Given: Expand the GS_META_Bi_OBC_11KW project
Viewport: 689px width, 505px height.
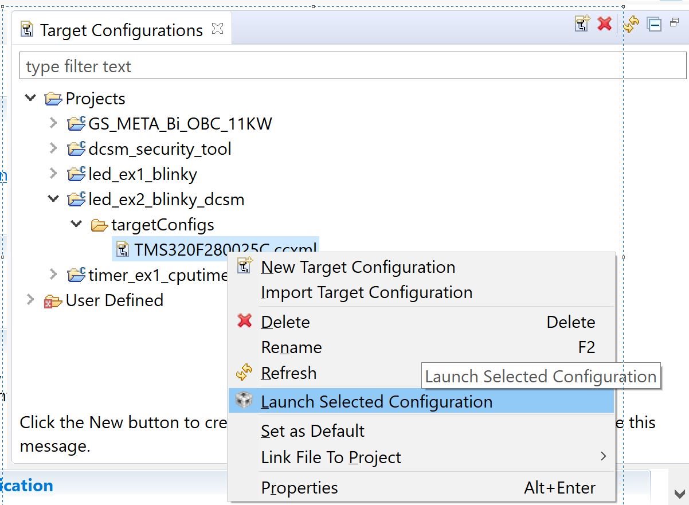Looking at the screenshot, I should tap(53, 123).
